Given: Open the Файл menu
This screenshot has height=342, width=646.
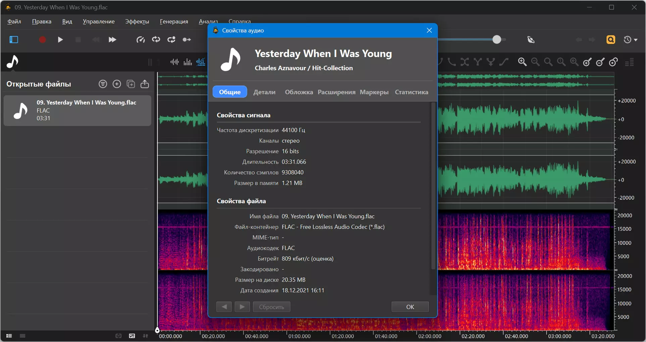Looking at the screenshot, I should tap(14, 21).
